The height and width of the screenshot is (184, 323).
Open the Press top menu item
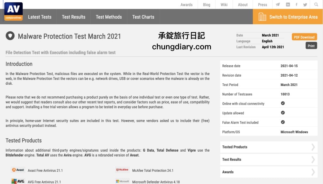click(x=262, y=5)
